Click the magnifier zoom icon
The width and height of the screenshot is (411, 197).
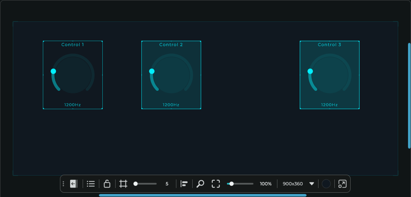pyautogui.click(x=200, y=184)
